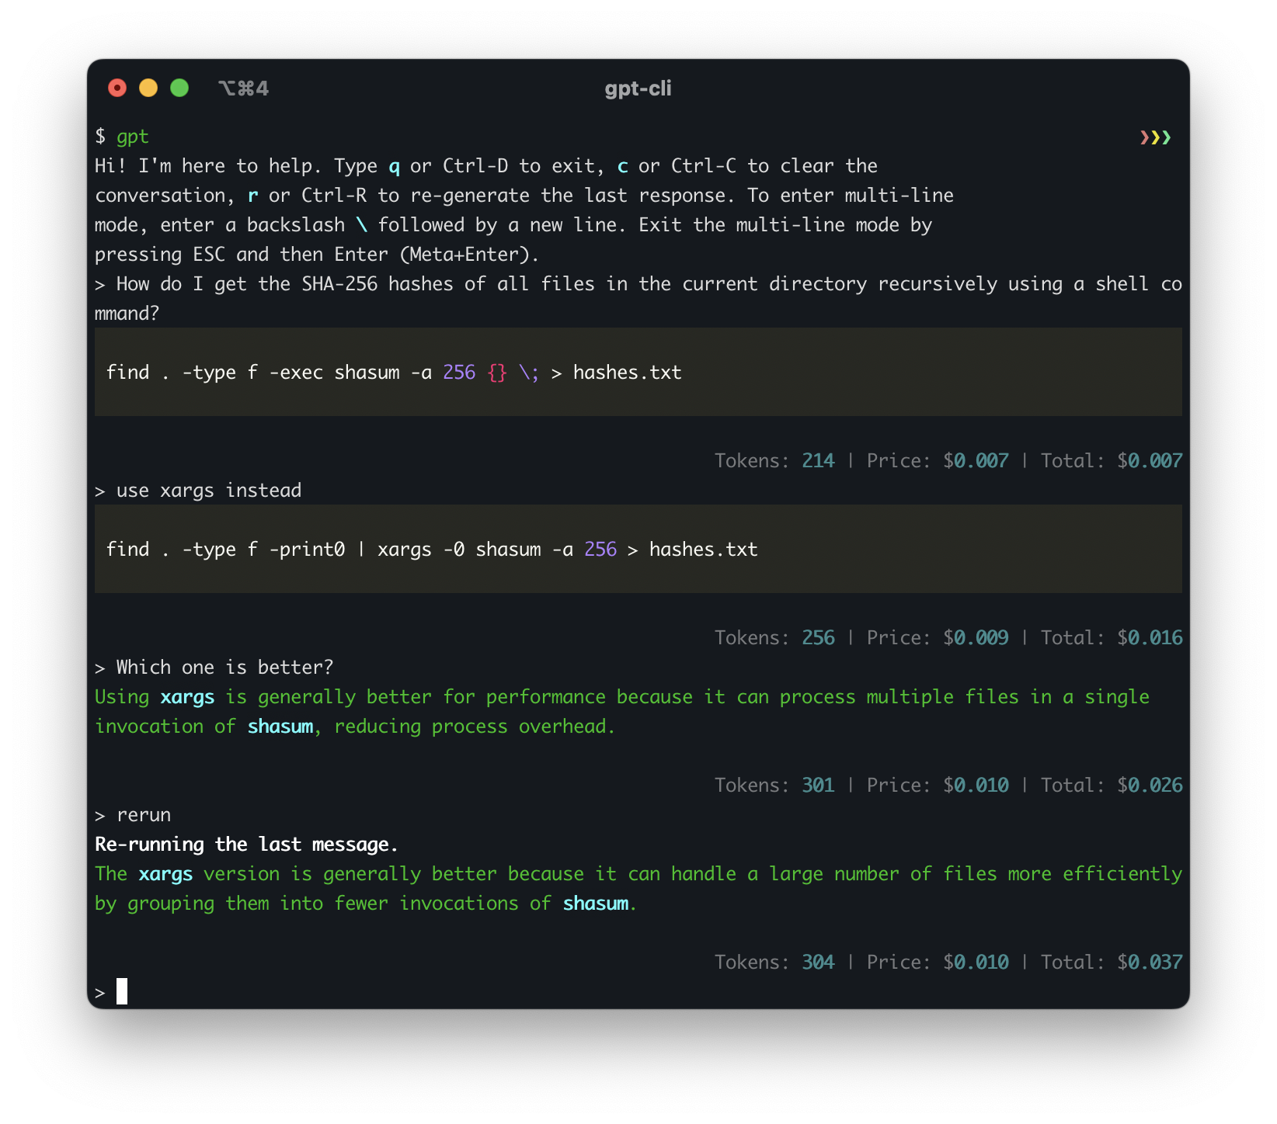Viewport: 1277px width, 1124px height.
Task: Click the green gpt command text
Action: pyautogui.click(x=132, y=137)
